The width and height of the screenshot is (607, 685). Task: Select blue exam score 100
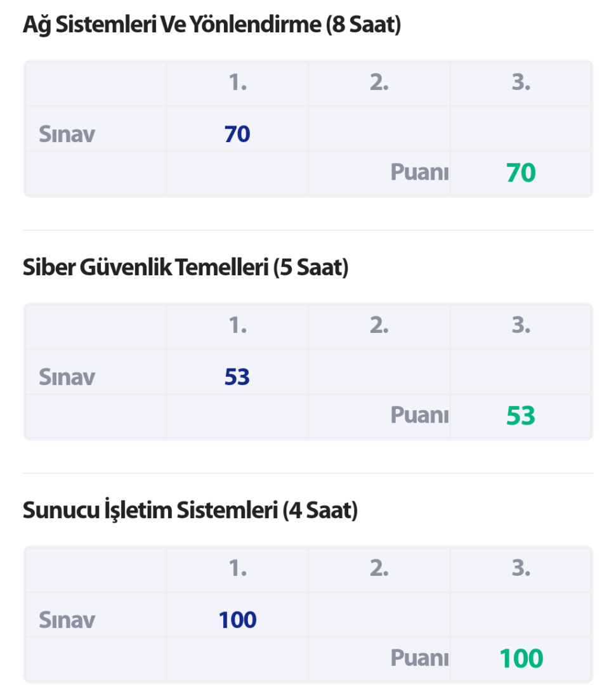pyautogui.click(x=237, y=620)
